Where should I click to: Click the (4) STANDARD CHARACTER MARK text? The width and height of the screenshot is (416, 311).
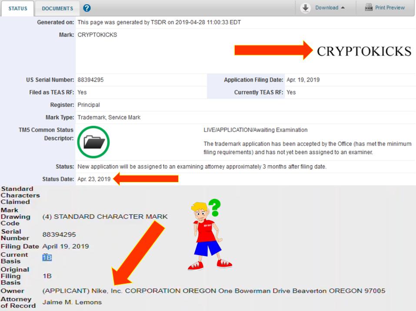click(x=105, y=217)
